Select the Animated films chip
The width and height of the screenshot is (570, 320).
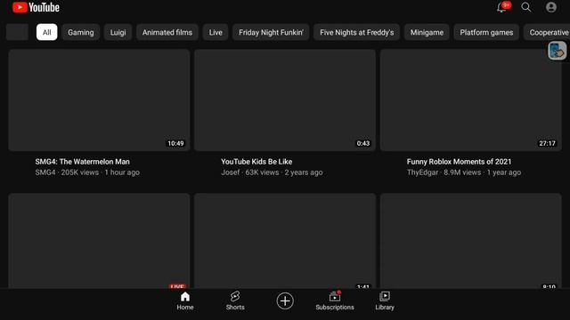click(x=167, y=32)
